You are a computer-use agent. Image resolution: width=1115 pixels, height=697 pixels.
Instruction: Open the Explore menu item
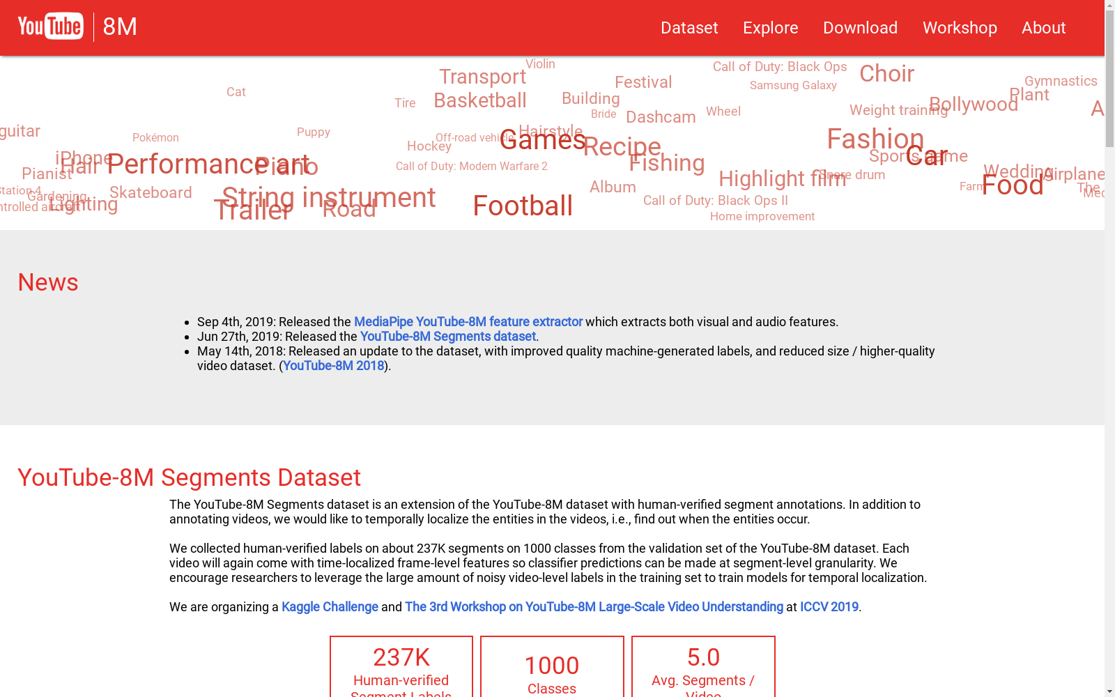770,28
